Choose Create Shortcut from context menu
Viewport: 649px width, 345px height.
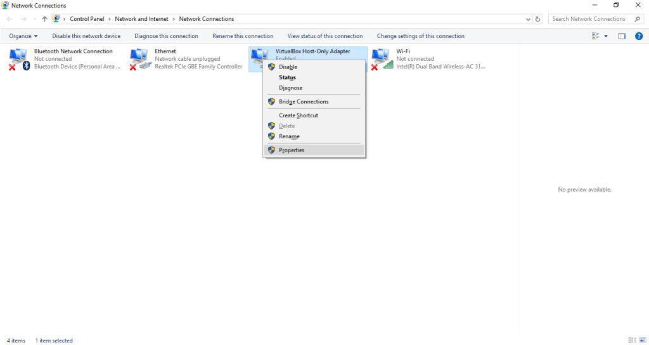(299, 115)
